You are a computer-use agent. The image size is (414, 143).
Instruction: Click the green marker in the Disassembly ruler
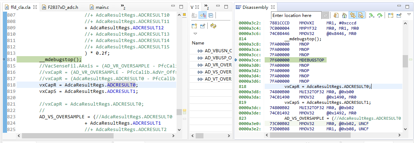point(410,60)
